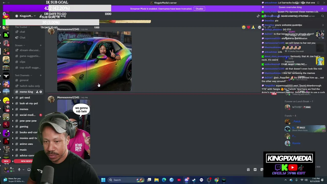Disable Streamer Mode

coord(199,9)
